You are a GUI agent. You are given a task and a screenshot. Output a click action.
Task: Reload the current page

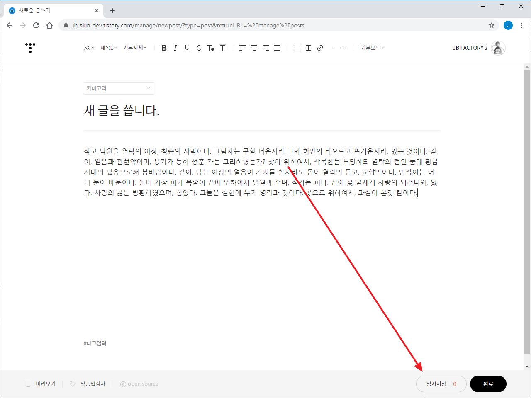36,25
